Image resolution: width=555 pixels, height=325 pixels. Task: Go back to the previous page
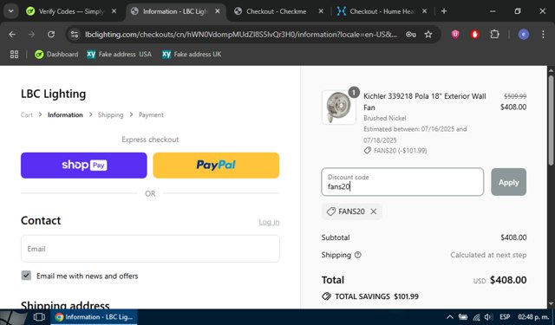point(12,35)
